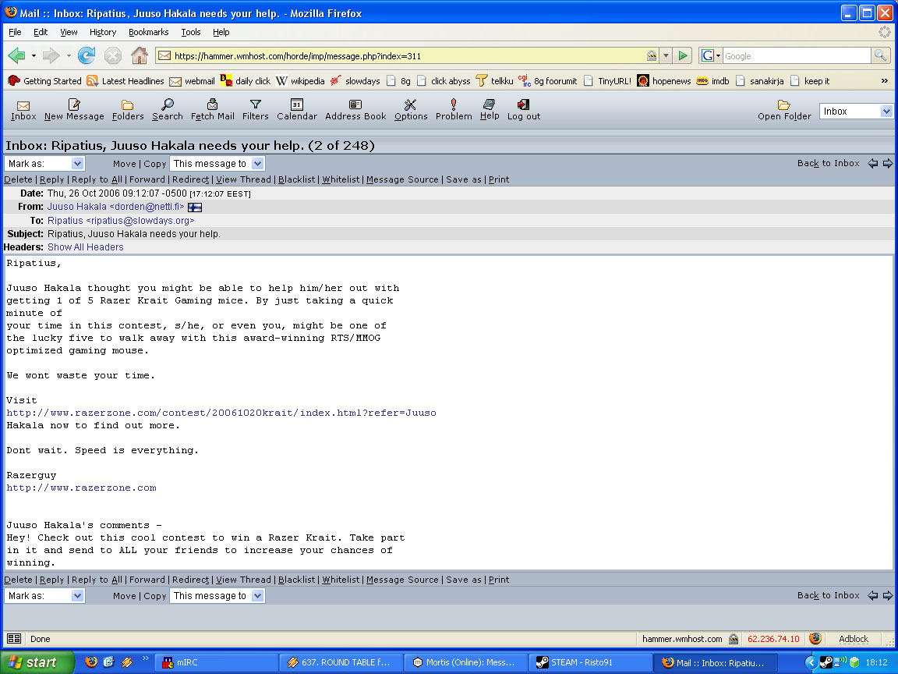Click the top Delete link
The height and width of the screenshot is (674, 898).
19,179
